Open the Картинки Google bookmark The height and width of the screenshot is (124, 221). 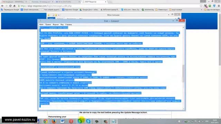pyautogui.click(x=70, y=10)
